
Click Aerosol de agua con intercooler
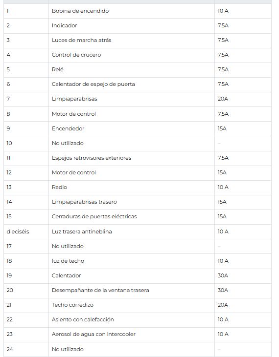tap(93, 334)
